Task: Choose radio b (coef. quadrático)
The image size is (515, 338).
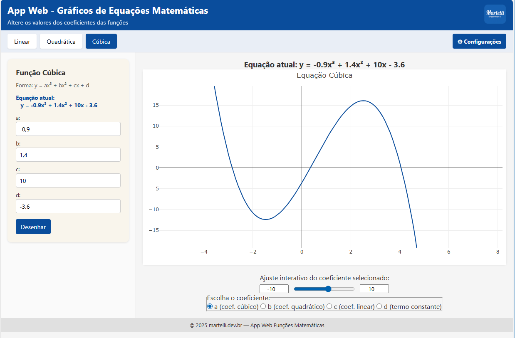Action: click(263, 306)
